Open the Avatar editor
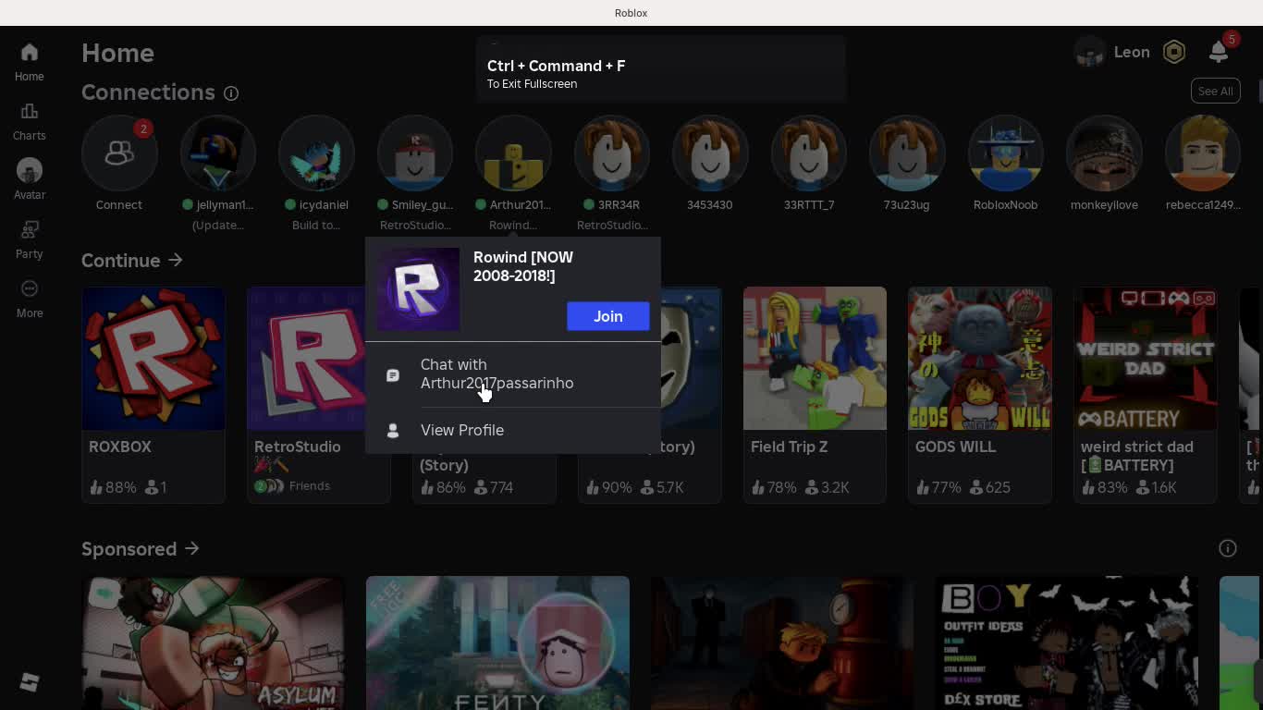 (29, 180)
